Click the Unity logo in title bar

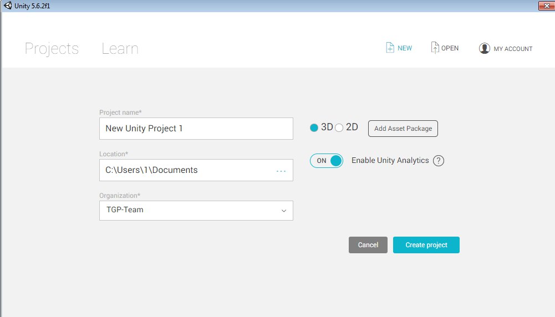pos(7,6)
